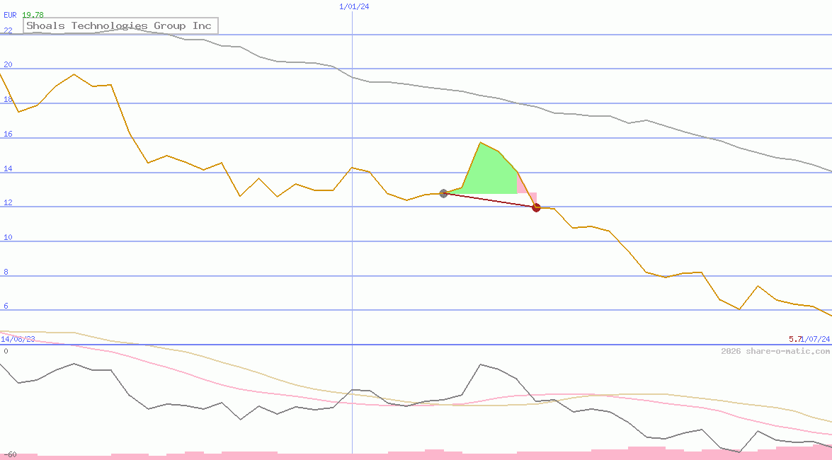Click the y-axis label 8
The width and height of the screenshot is (832, 460).
(x=6, y=272)
